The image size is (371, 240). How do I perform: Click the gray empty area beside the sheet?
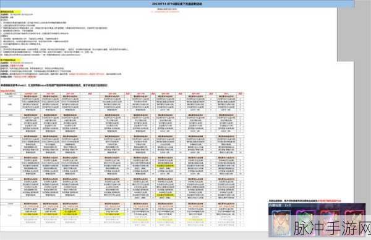[x=354, y=34]
